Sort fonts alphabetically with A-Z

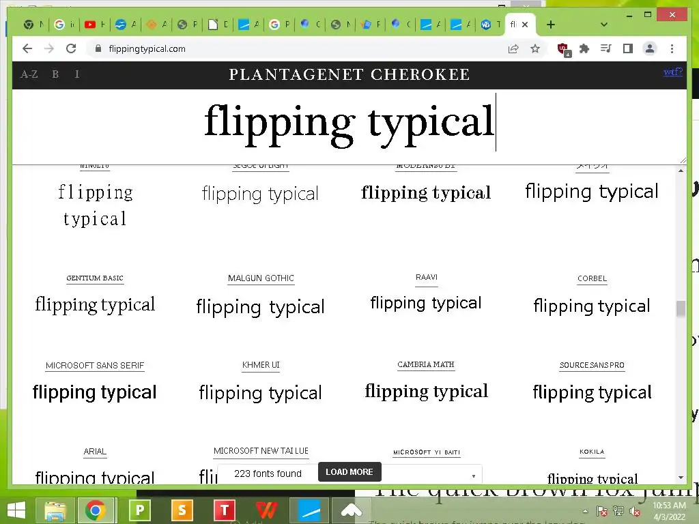tap(29, 74)
